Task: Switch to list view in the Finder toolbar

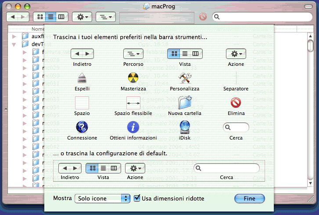Action: (50, 17)
